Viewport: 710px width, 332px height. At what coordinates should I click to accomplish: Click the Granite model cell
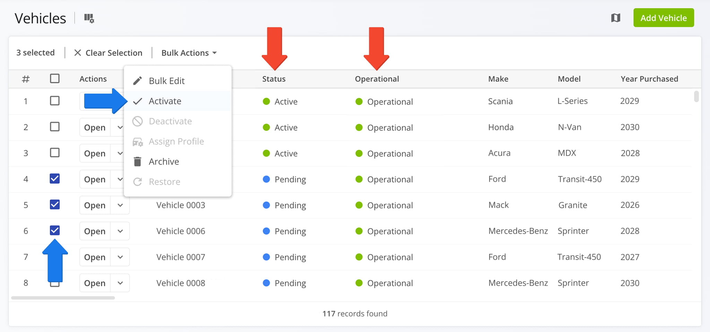coord(573,205)
